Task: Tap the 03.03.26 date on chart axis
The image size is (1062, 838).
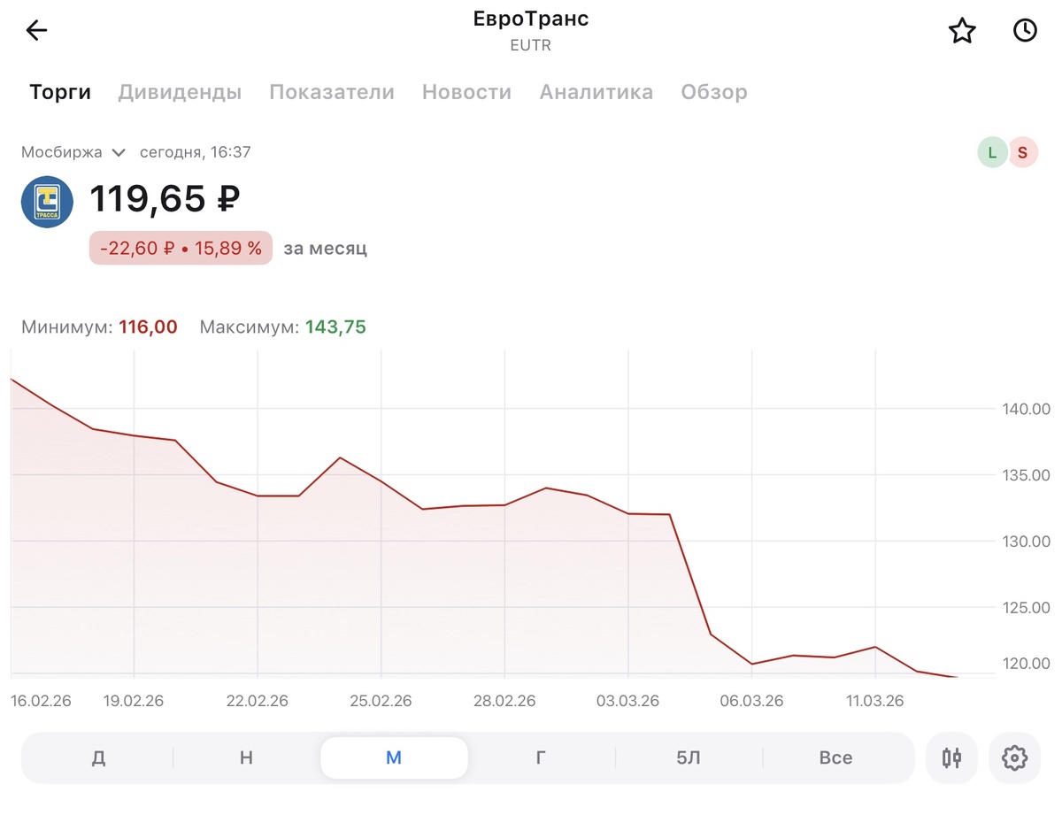Action: 627,701
